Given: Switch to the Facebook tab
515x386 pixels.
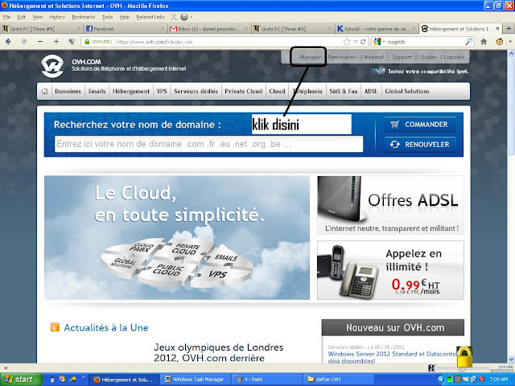Looking at the screenshot, I should pos(126,29).
